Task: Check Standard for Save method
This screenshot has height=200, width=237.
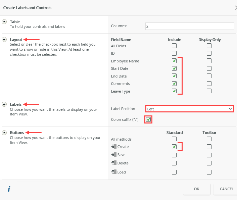Action: pyautogui.click(x=174, y=155)
